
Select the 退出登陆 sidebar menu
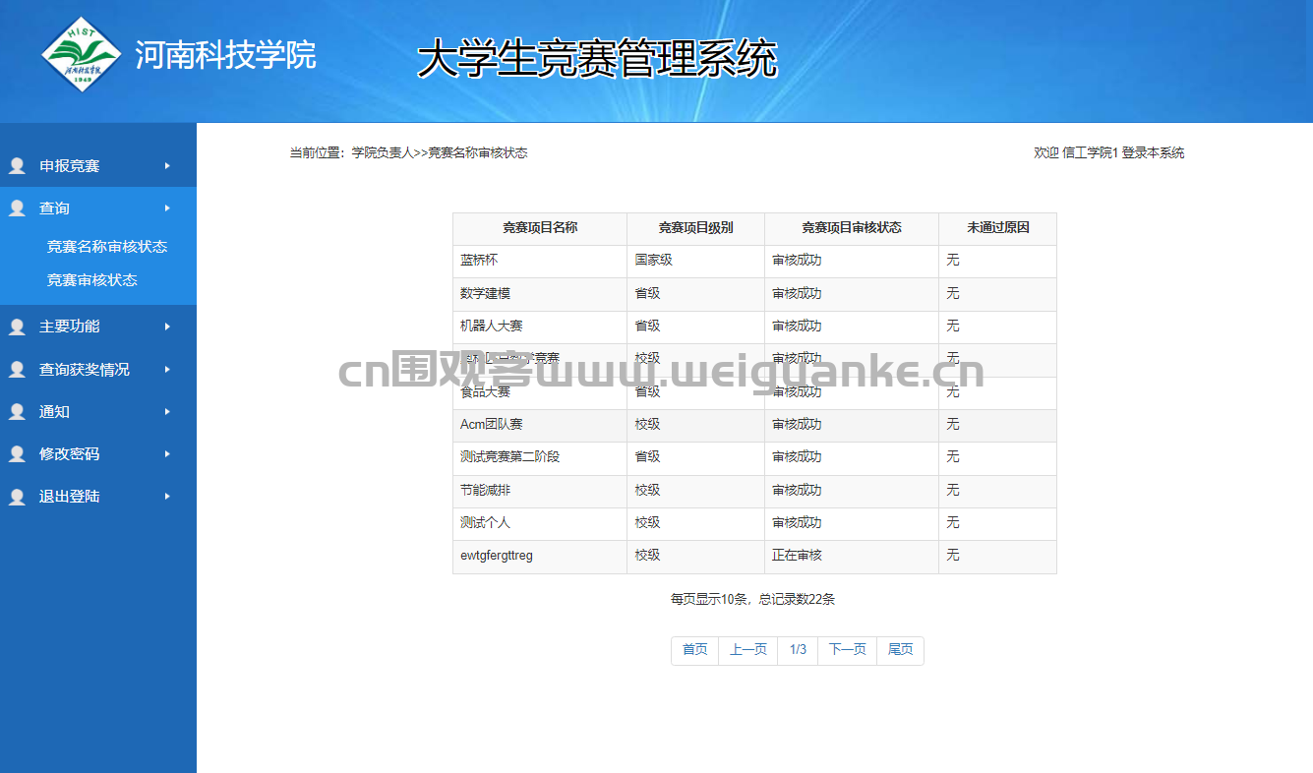[98, 497]
